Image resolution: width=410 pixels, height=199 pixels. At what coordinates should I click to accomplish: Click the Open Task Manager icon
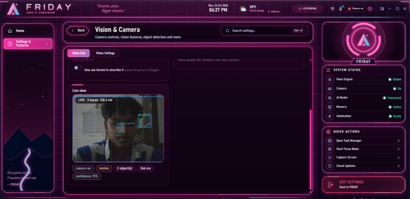(330, 141)
